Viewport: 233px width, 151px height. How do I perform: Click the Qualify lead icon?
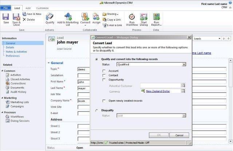(50, 17)
